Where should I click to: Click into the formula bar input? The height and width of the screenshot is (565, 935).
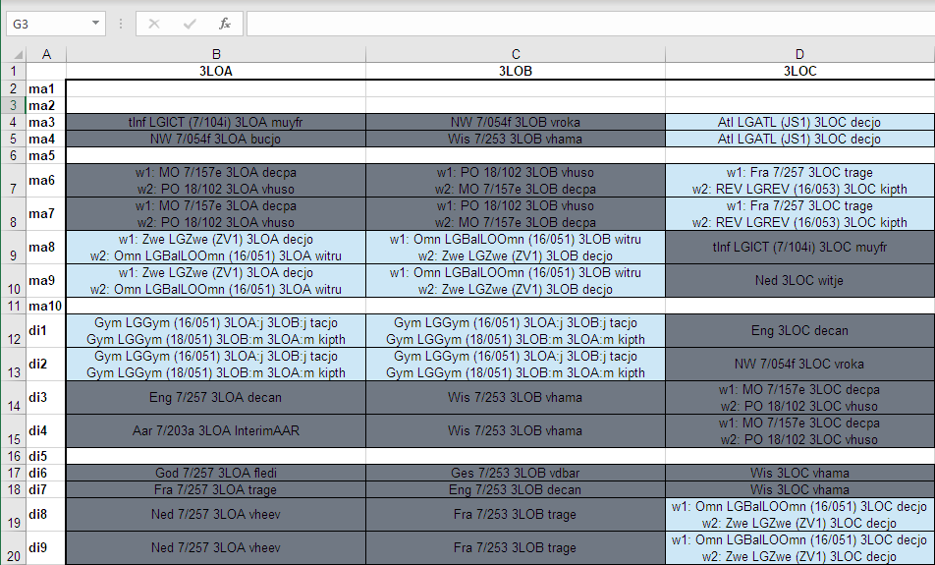pyautogui.click(x=590, y=24)
